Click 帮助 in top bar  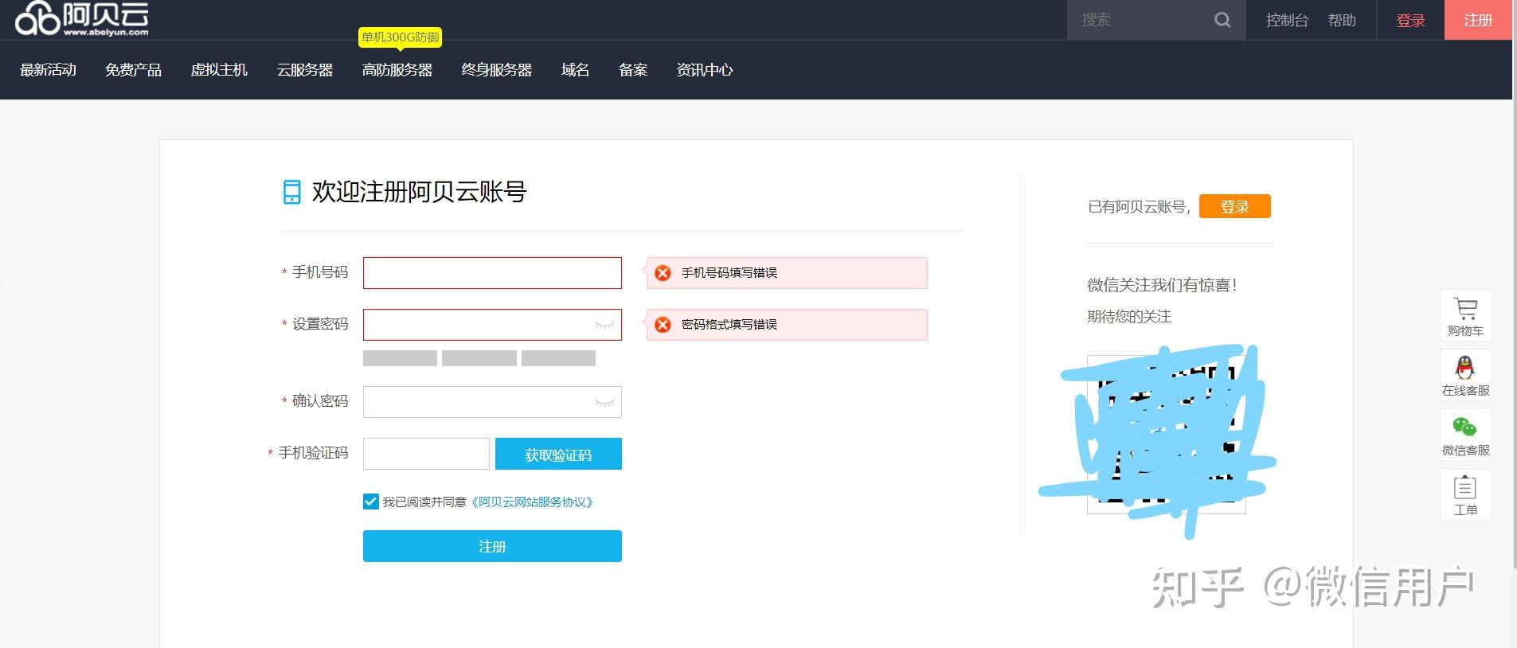[x=1342, y=20]
